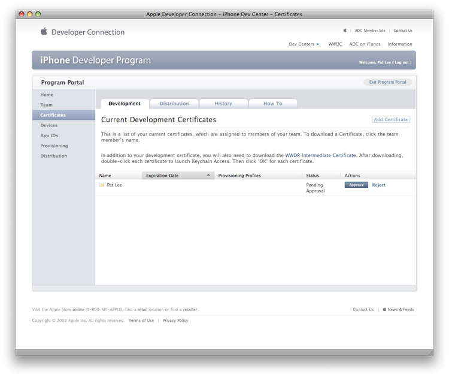Reject Pat Lee's certificate request

[x=378, y=185]
